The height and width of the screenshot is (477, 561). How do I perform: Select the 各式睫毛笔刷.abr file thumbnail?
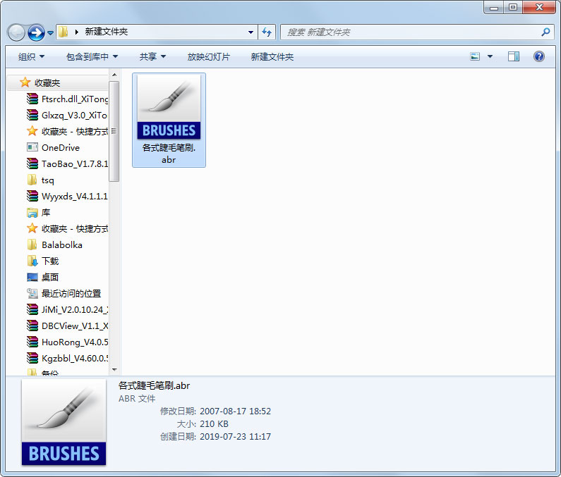point(169,106)
